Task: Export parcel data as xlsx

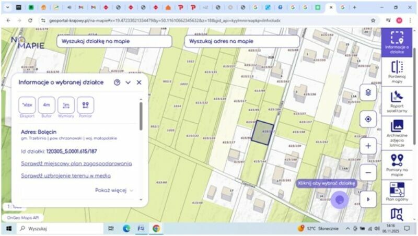Action: (x=27, y=105)
